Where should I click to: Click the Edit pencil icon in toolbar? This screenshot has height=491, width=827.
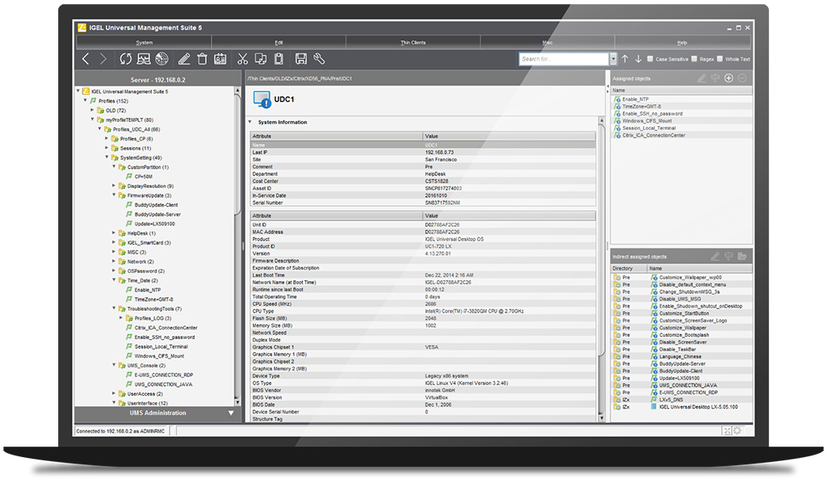(184, 59)
